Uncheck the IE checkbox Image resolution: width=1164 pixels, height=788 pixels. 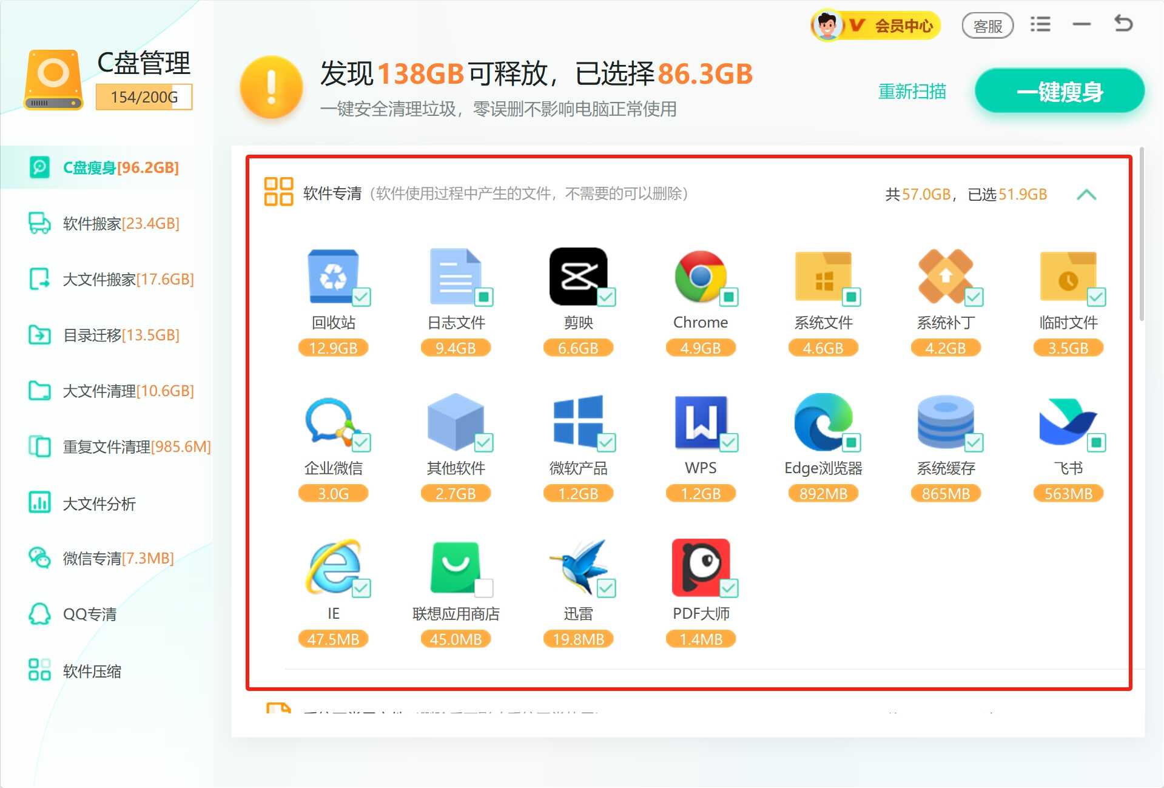[362, 588]
